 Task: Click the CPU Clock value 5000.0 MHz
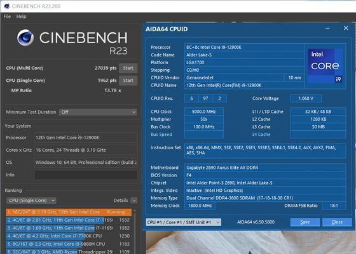pos(204,112)
